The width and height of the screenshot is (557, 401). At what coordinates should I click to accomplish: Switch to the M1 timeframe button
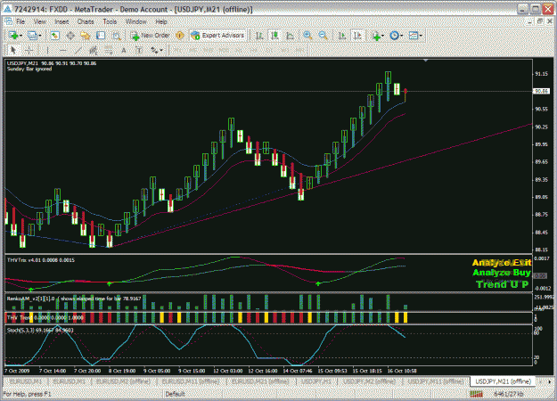coord(177,50)
